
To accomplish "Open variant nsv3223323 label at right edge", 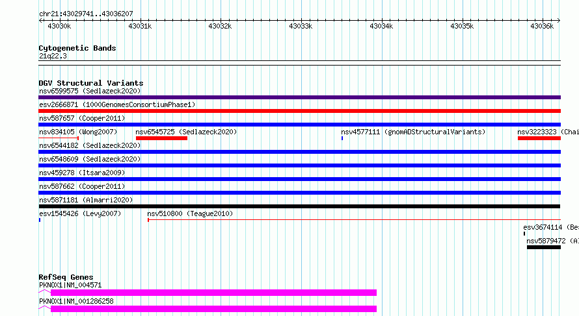I will point(548,132).
